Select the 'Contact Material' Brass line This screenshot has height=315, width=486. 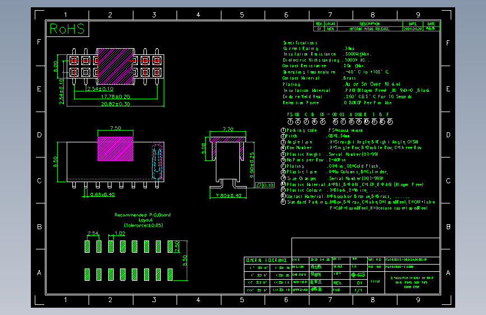[319, 78]
